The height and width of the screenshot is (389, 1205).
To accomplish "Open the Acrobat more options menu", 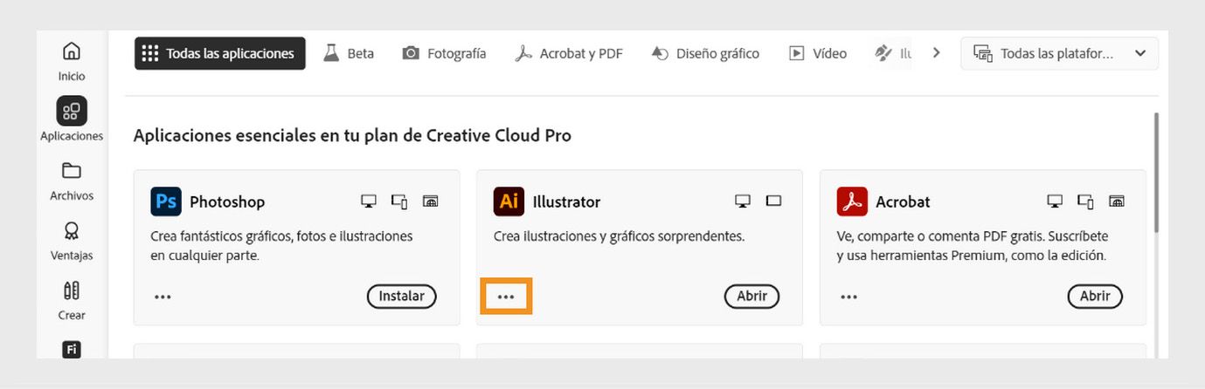I will [849, 297].
